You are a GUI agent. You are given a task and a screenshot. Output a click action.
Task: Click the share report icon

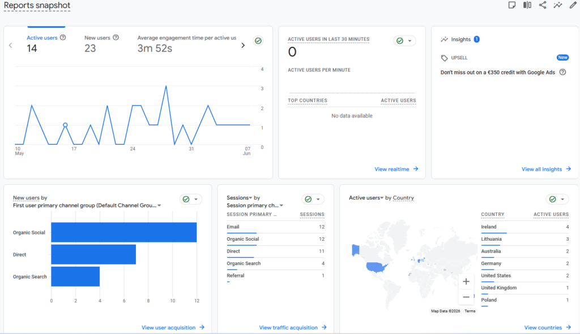point(542,5)
